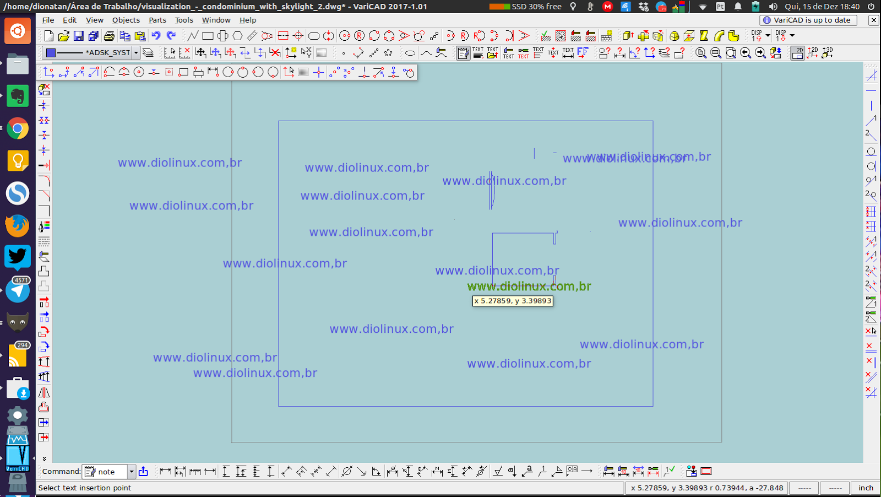Click the previous view zoom icon

745,53
